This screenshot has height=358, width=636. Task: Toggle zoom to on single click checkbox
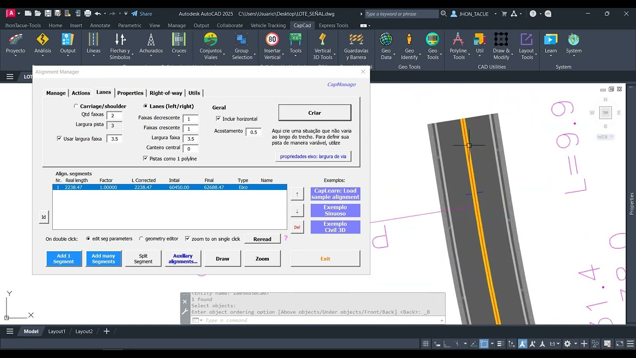(187, 239)
